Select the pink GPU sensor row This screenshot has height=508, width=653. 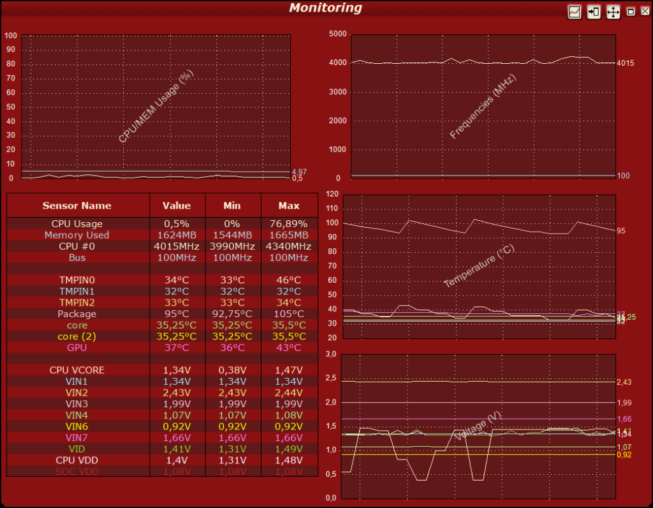coord(163,348)
